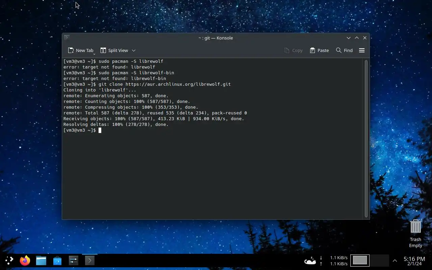Image resolution: width=432 pixels, height=270 pixels.
Task: Click 'Cloning into 'librewolf'...' line
Action: click(100, 90)
